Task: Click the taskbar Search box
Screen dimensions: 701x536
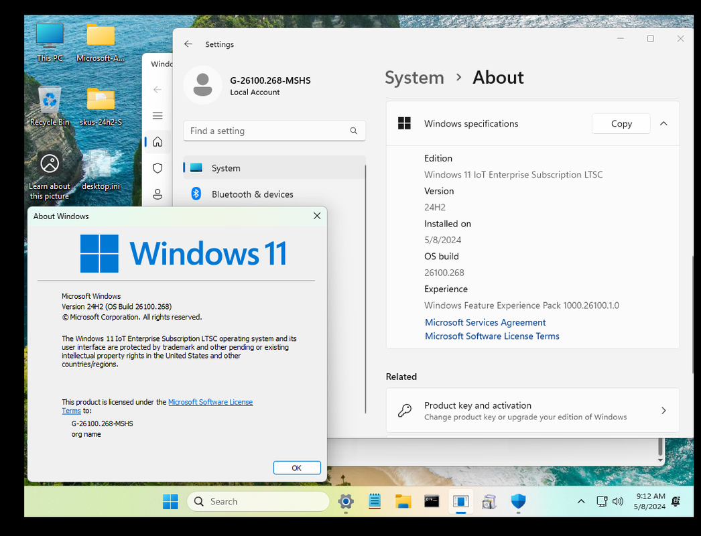Action: pos(259,502)
